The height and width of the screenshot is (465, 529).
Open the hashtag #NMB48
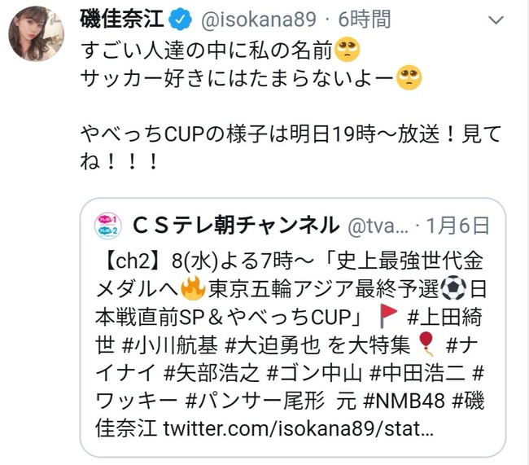[x=404, y=401]
